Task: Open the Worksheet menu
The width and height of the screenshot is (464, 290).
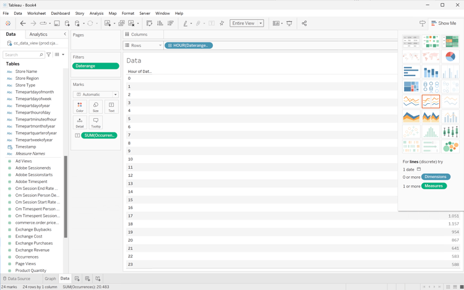Action: (37, 14)
